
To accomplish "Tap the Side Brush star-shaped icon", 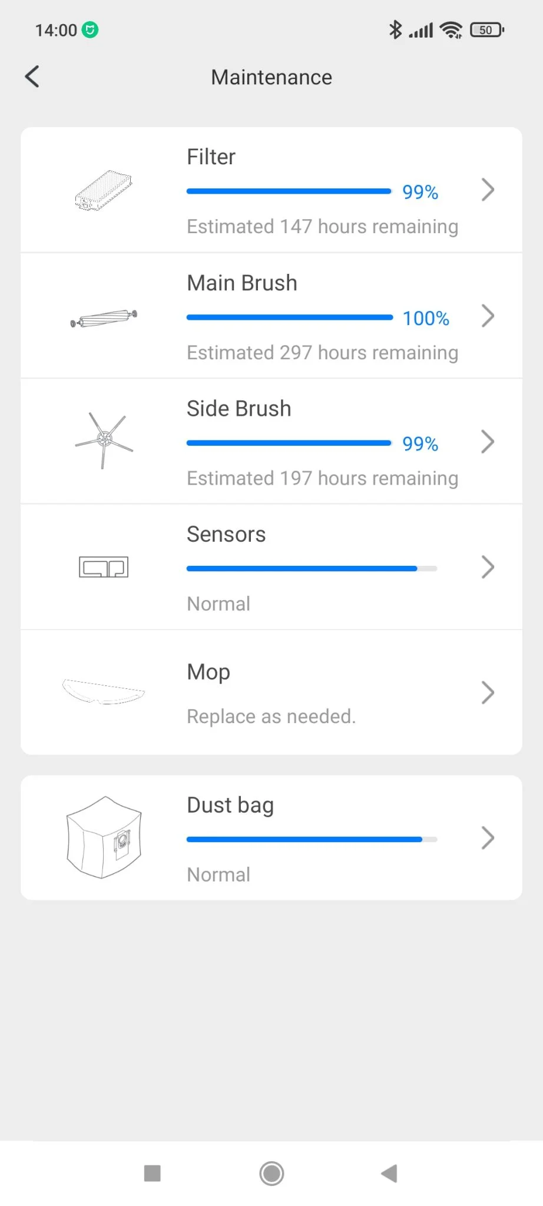I will point(104,440).
